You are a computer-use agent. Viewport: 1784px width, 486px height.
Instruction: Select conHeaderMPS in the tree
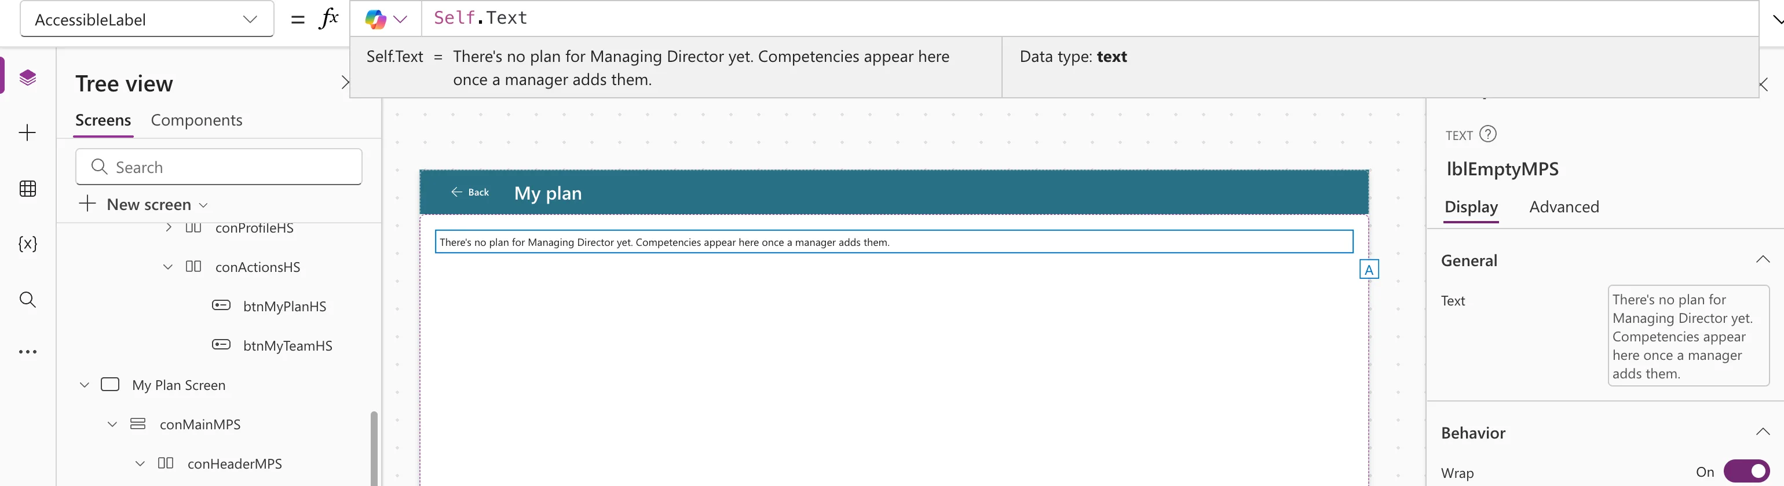click(235, 464)
